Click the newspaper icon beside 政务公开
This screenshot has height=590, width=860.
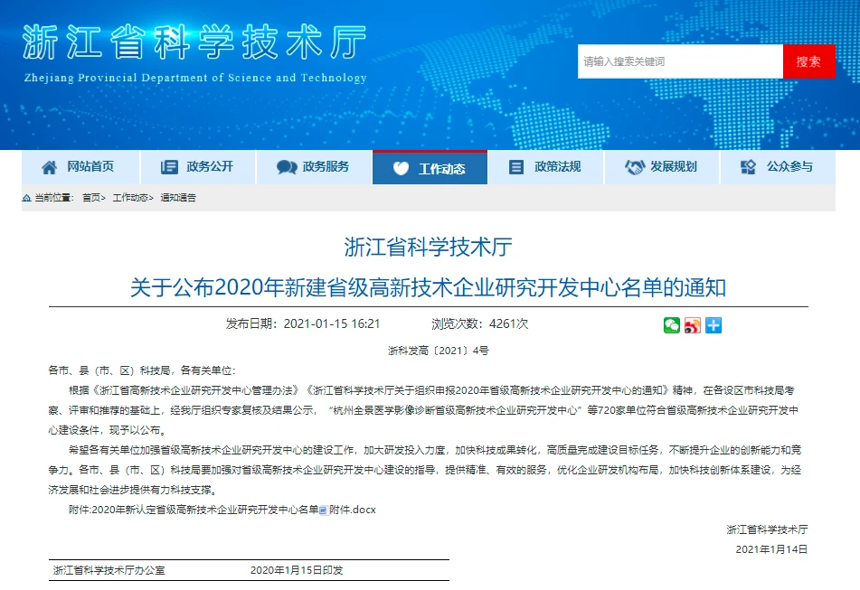[169, 167]
